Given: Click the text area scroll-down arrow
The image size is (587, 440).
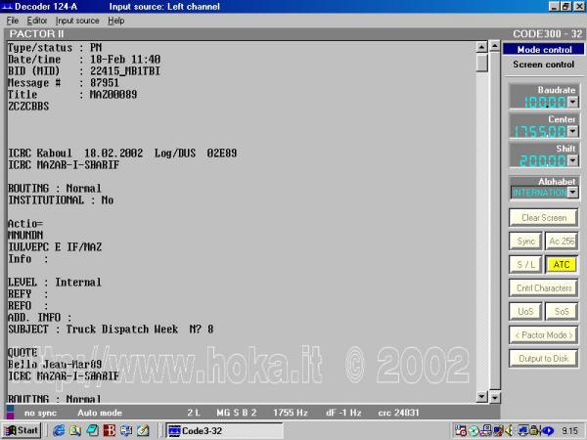Looking at the screenshot, I should point(481,397).
